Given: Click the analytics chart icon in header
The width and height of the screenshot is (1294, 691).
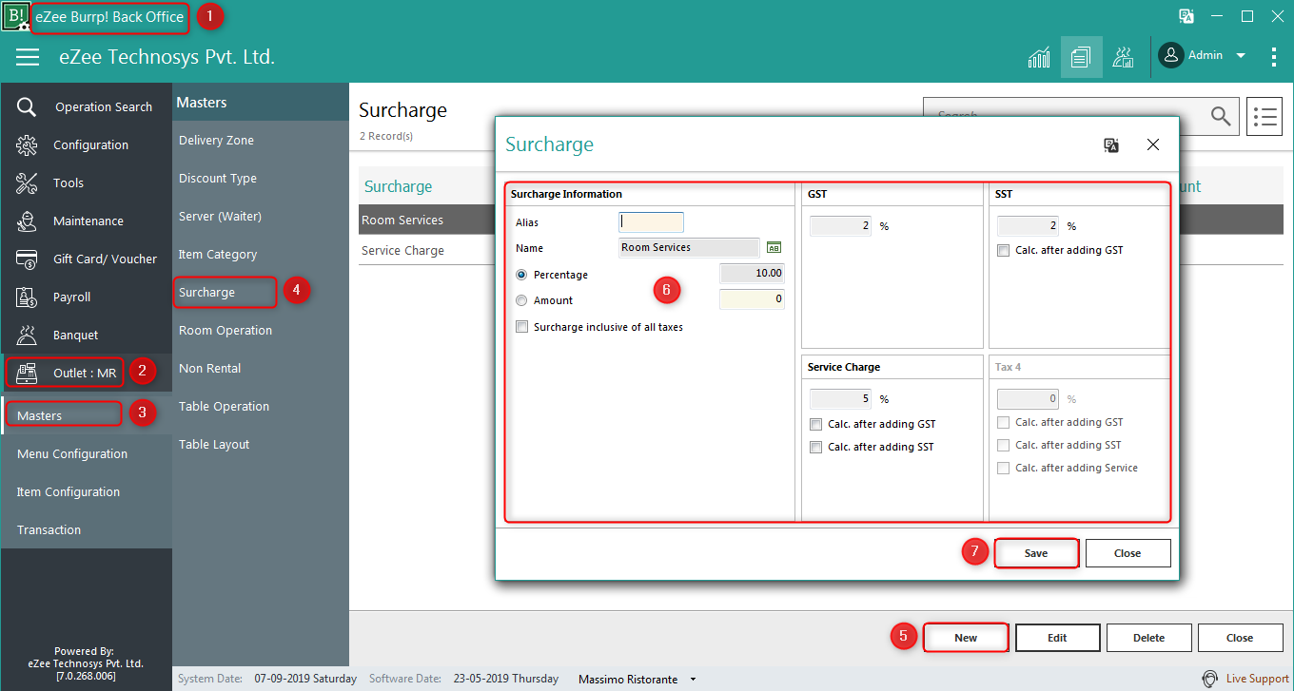Looking at the screenshot, I should [x=1039, y=57].
